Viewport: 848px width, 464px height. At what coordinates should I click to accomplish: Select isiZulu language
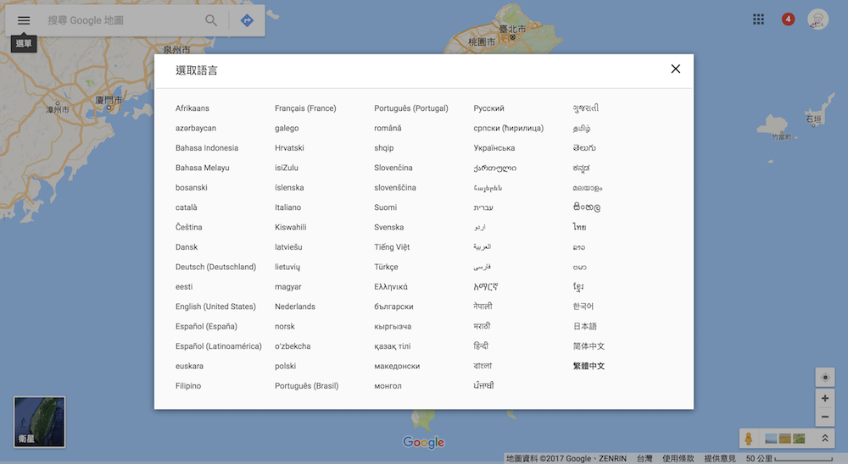click(x=286, y=168)
